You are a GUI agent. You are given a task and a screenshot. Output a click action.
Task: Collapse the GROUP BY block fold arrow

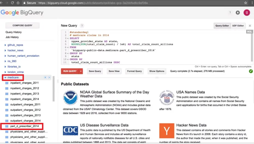pyautogui.click(x=68, y=53)
